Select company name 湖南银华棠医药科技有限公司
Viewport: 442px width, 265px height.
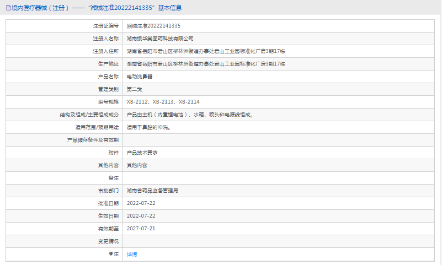(x=160, y=39)
